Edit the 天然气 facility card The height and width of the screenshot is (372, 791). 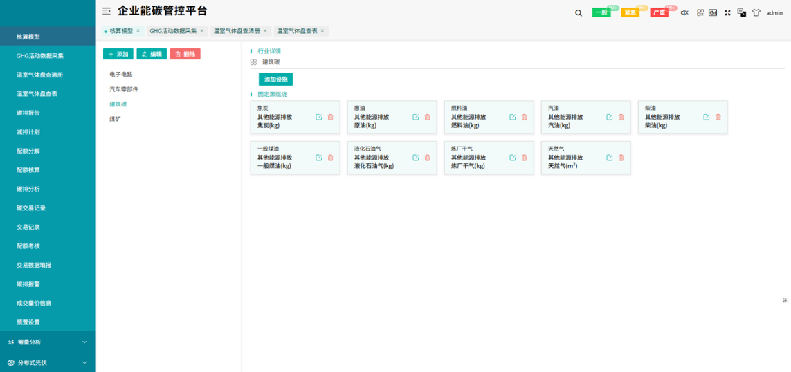[x=610, y=158]
